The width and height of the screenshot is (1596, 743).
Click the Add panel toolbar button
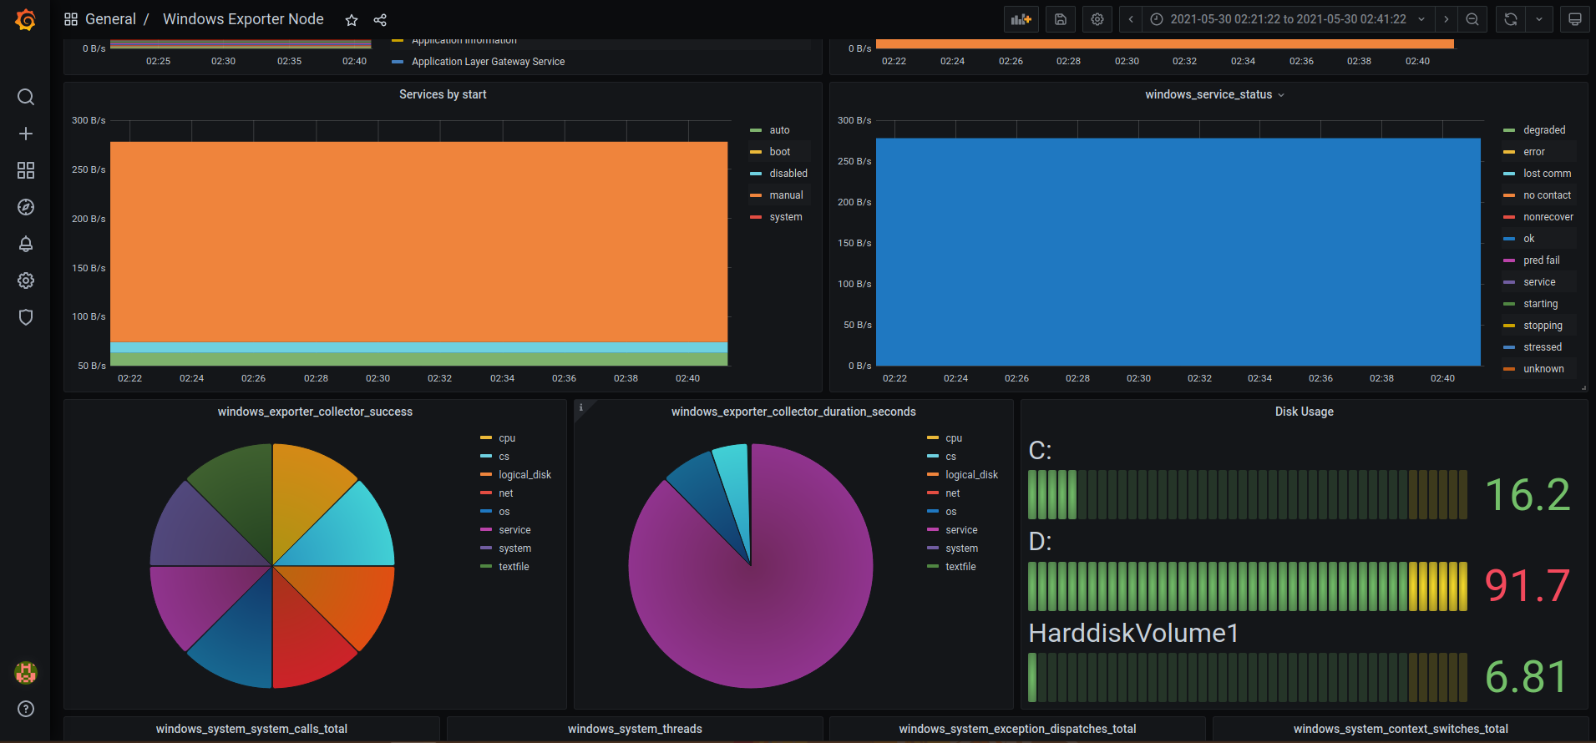point(1021,19)
